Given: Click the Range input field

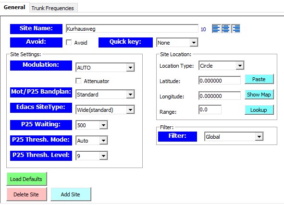Looking at the screenshot, I should coord(210,109).
